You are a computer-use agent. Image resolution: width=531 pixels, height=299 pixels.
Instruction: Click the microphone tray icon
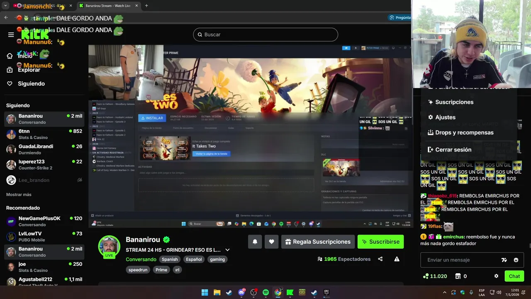click(x=471, y=292)
